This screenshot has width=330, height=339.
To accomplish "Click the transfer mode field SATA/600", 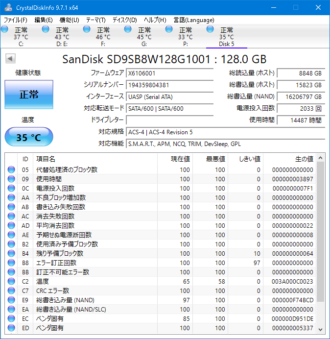I will [169, 109].
